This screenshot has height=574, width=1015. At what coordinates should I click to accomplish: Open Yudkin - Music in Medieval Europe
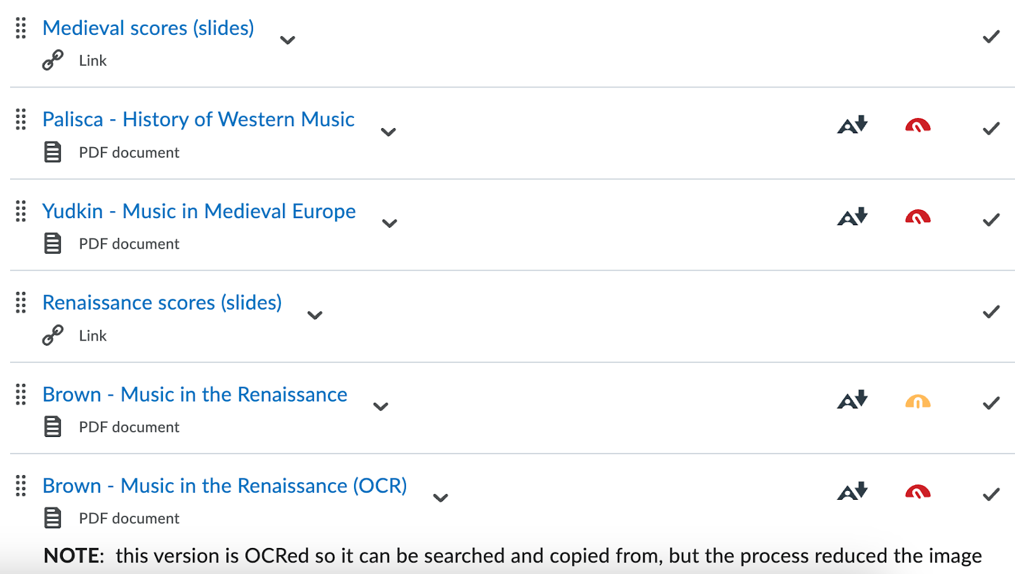pyautogui.click(x=199, y=211)
